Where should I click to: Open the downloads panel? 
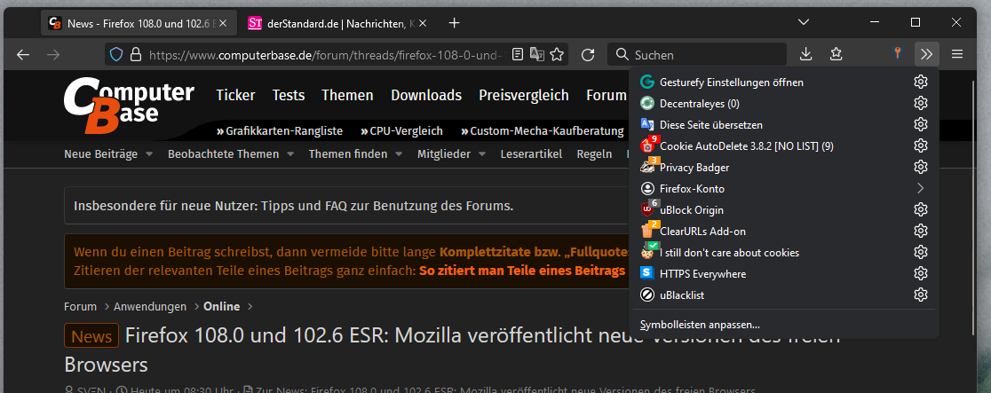click(805, 54)
